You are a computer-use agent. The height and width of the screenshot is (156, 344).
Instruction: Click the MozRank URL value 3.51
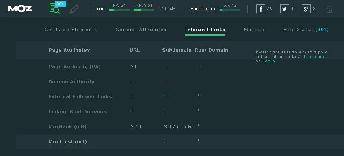[136, 127]
